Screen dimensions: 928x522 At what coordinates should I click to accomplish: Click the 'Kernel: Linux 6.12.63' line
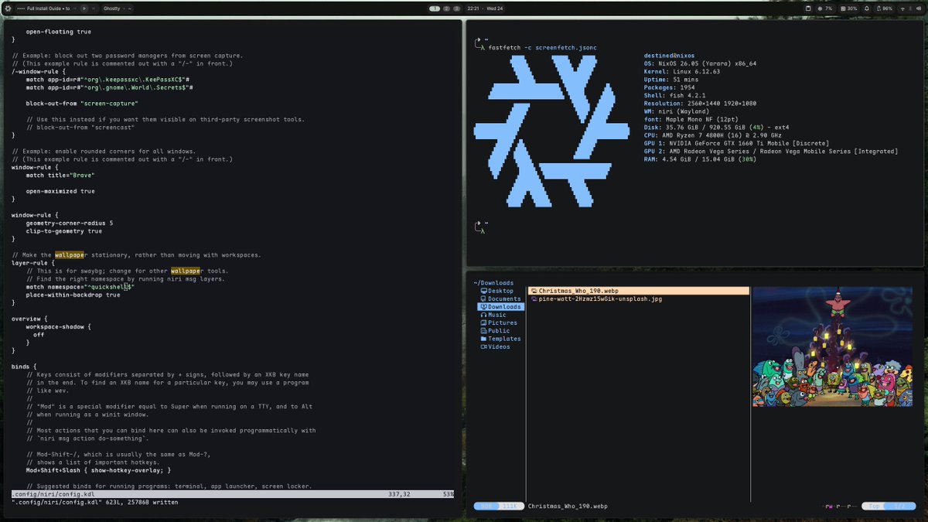681,71
